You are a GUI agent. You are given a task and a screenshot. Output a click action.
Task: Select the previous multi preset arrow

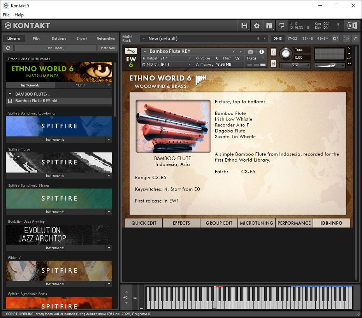coord(258,38)
